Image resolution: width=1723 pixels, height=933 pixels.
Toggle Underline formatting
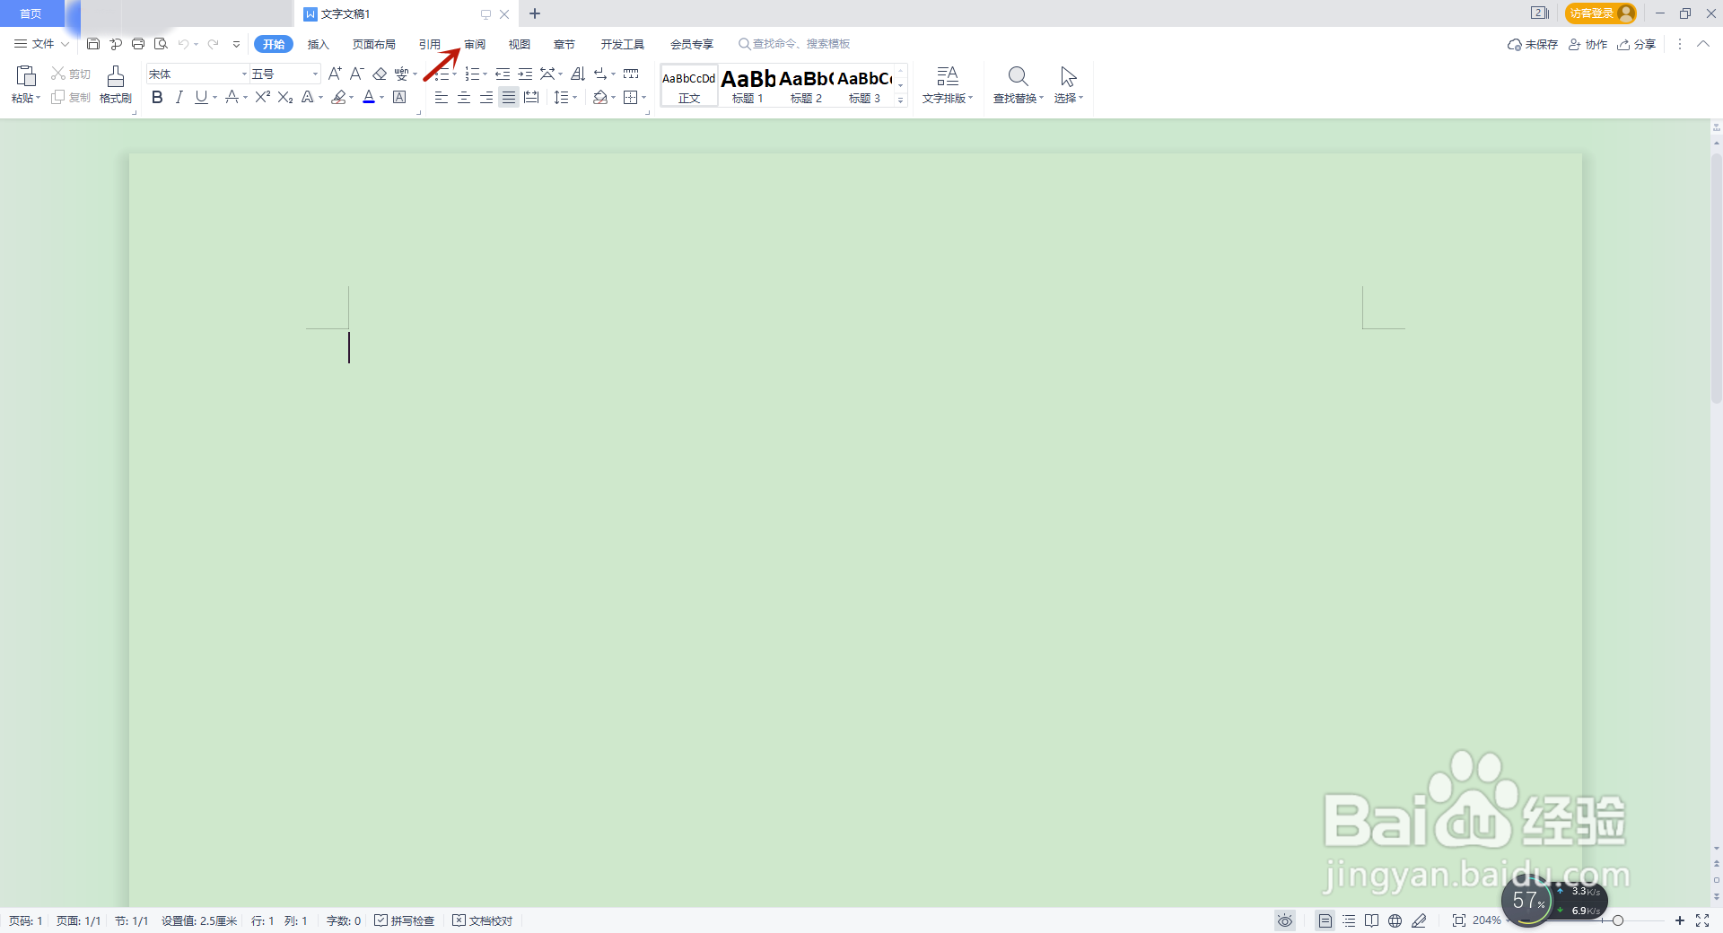(x=201, y=97)
